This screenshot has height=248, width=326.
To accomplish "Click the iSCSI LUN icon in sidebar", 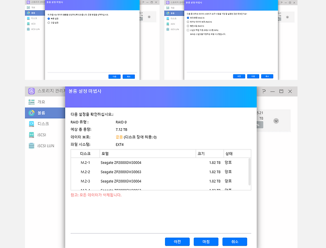I will (31, 146).
